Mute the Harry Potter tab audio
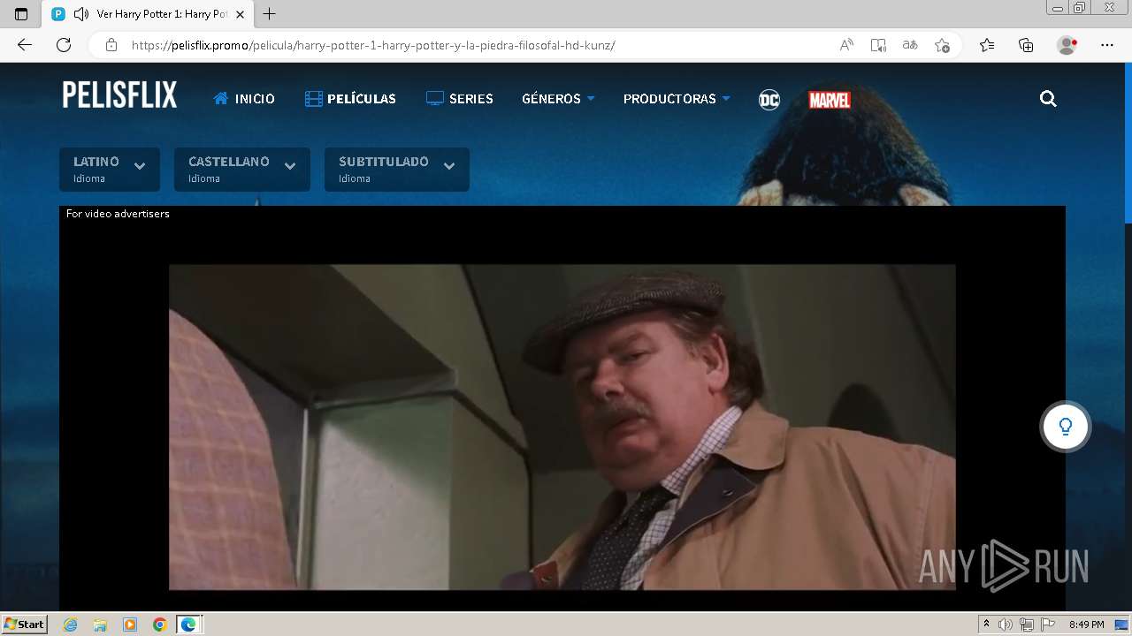Screen dimensions: 1132x636 (81, 14)
